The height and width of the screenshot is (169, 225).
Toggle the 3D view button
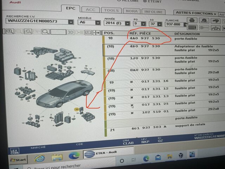point(70,32)
